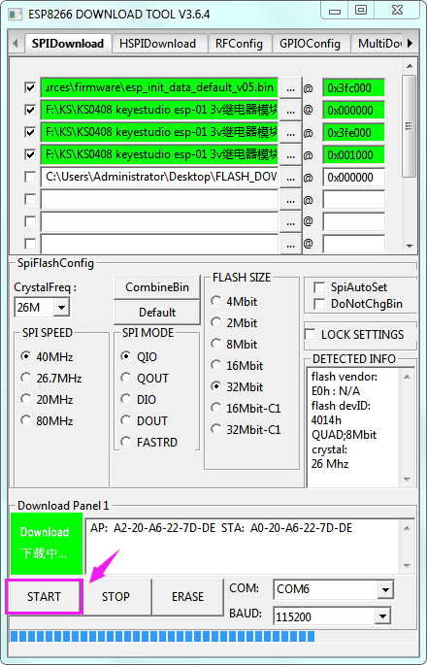
Task: Choose 16Mbit flash size
Action: click(x=237, y=366)
